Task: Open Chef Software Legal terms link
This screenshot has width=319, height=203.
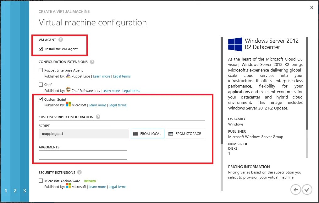Action: (131, 91)
